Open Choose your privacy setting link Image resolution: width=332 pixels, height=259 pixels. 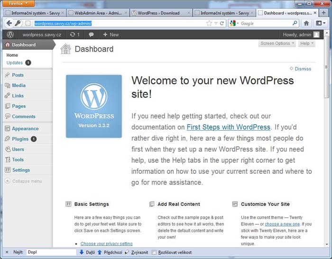(107, 243)
